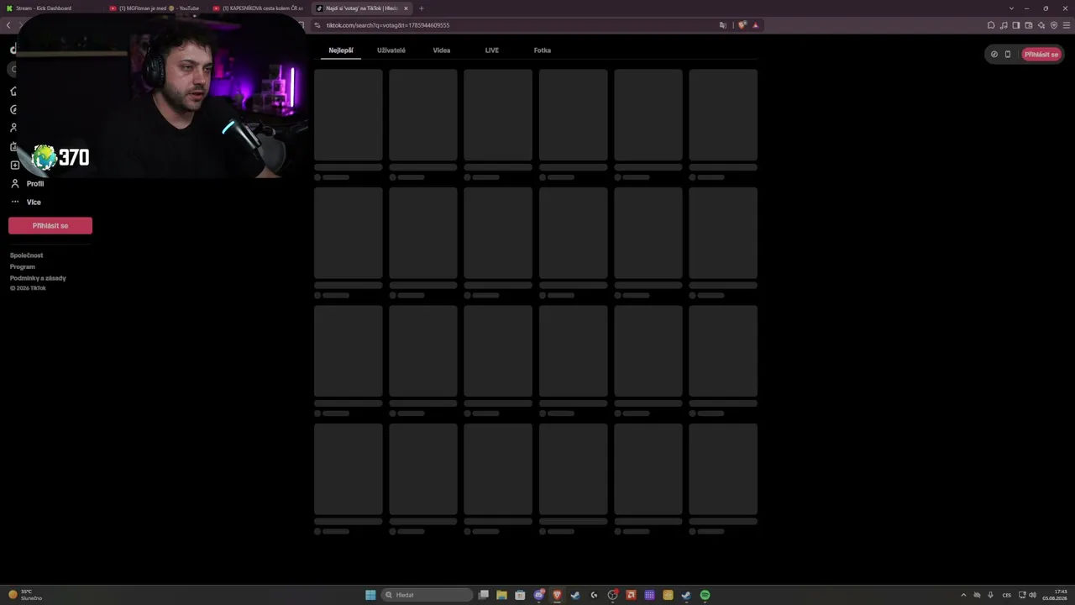The width and height of the screenshot is (1075, 605).
Task: Switch to the Uživatelé tab
Action: pyautogui.click(x=391, y=50)
